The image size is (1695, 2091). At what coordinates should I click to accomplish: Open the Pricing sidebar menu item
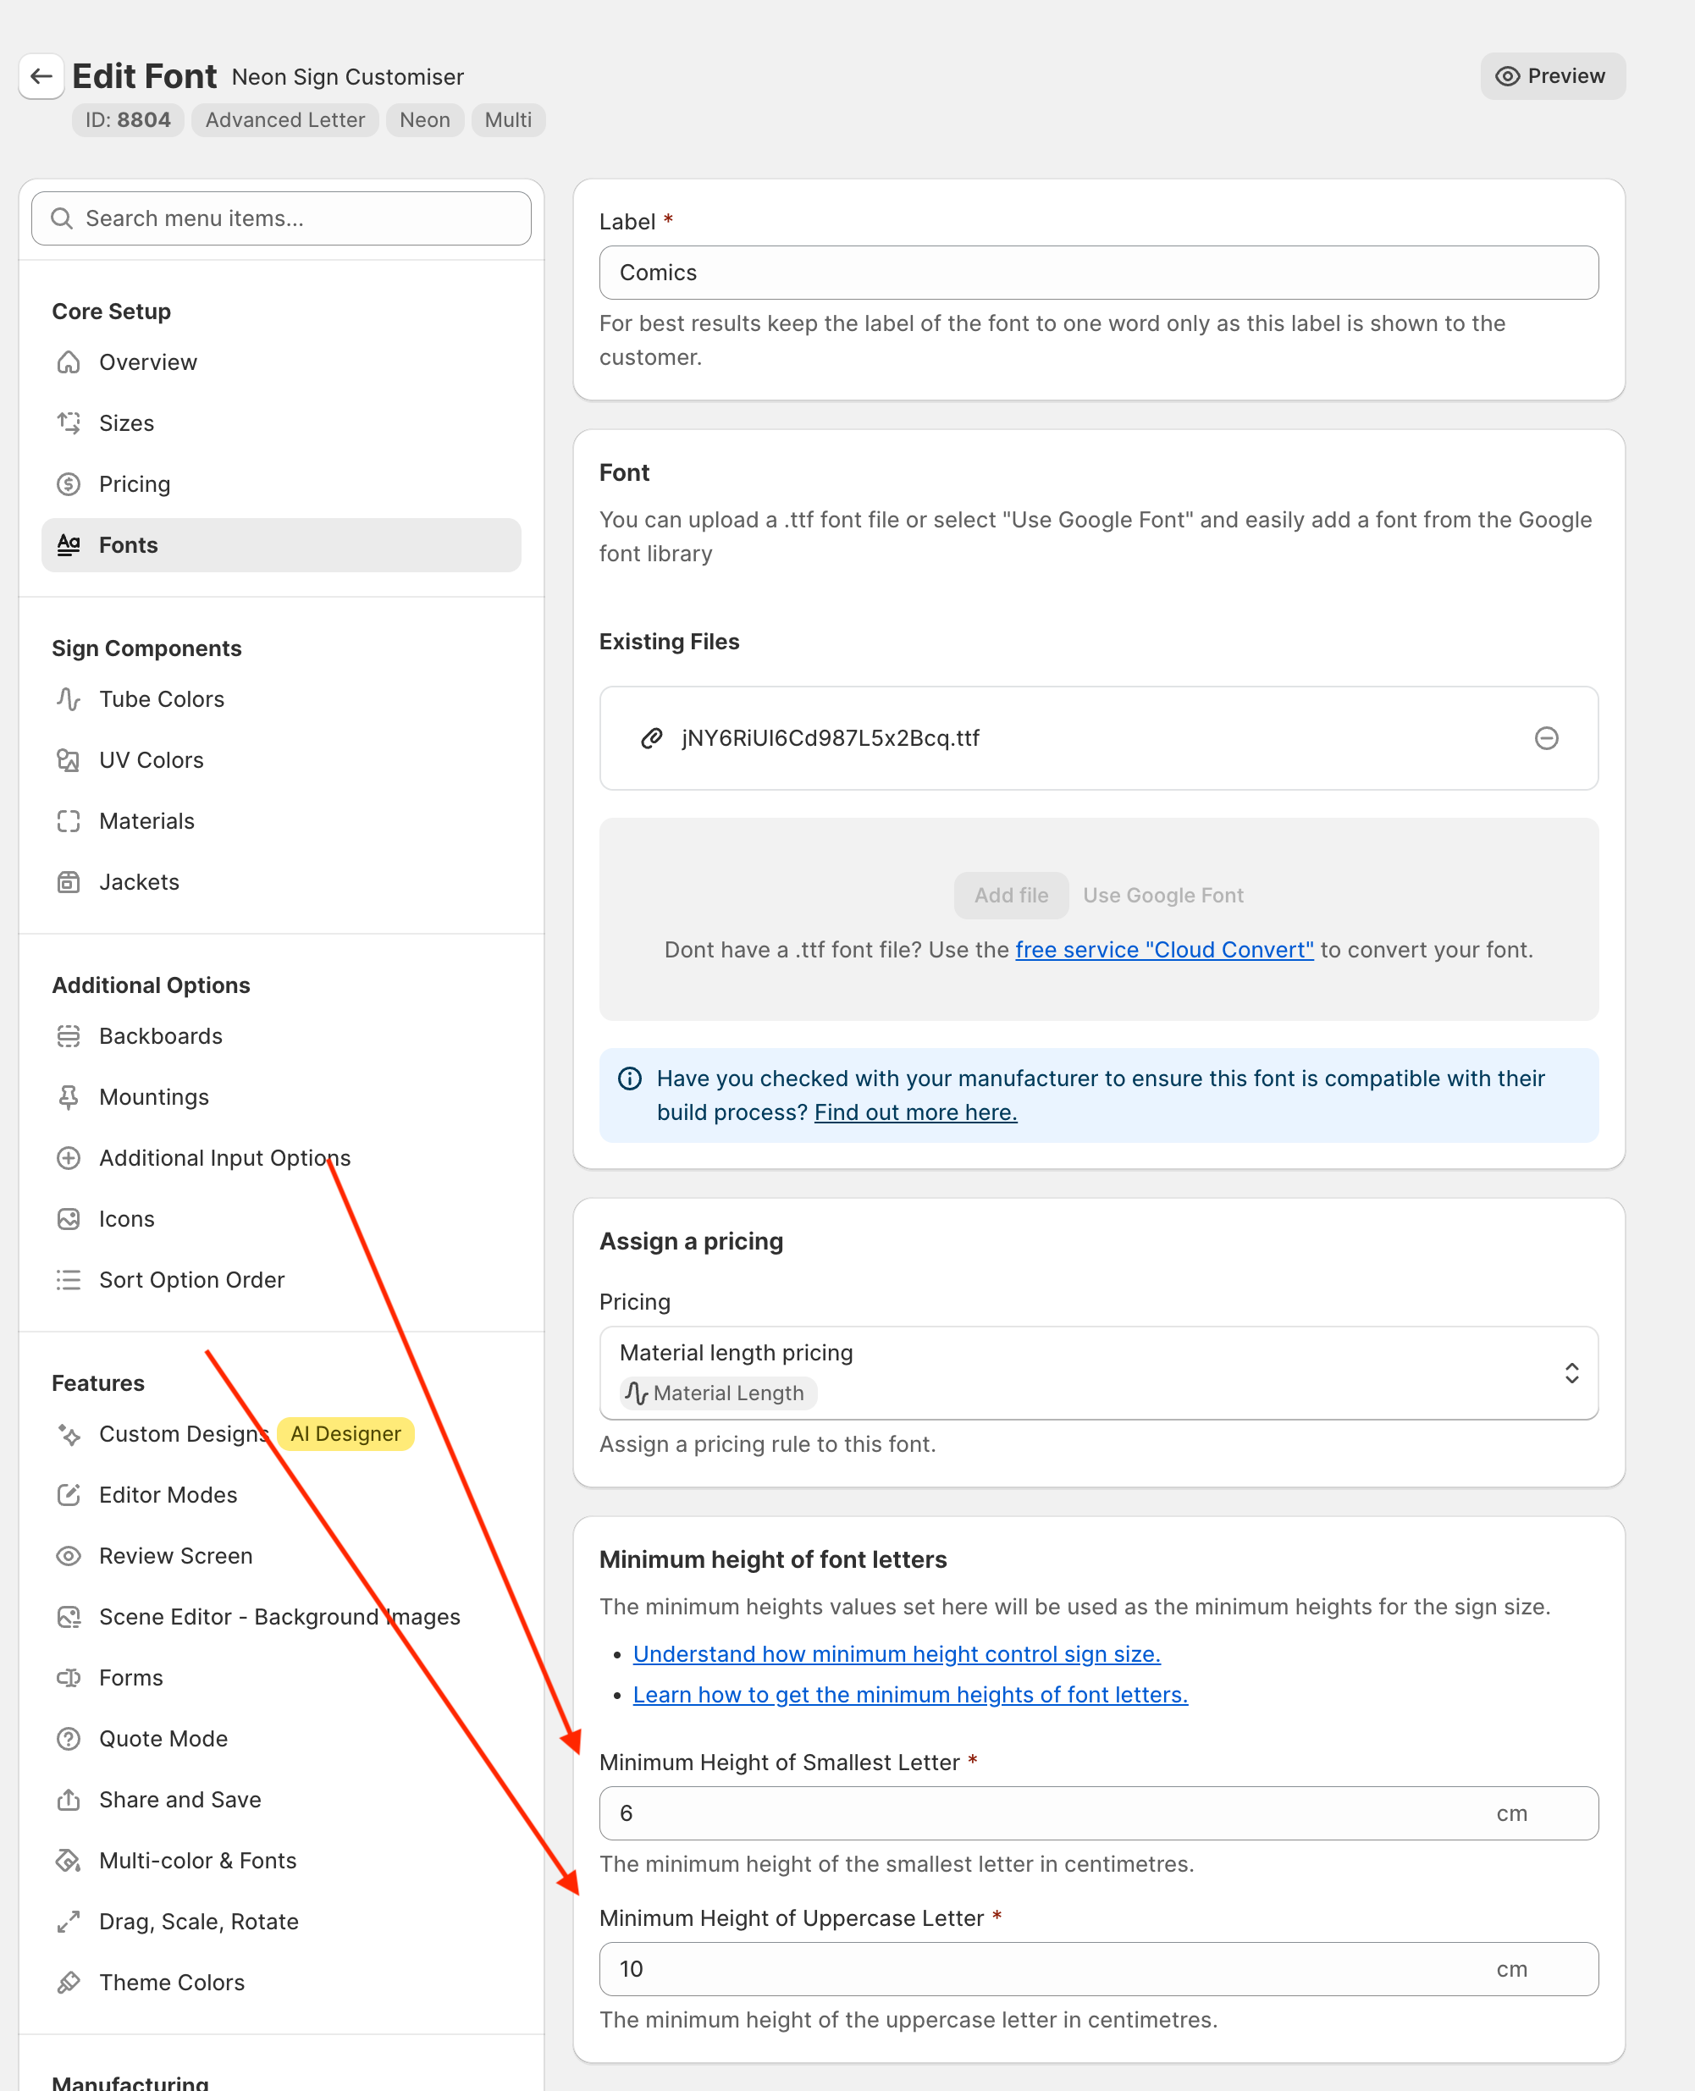(x=134, y=484)
